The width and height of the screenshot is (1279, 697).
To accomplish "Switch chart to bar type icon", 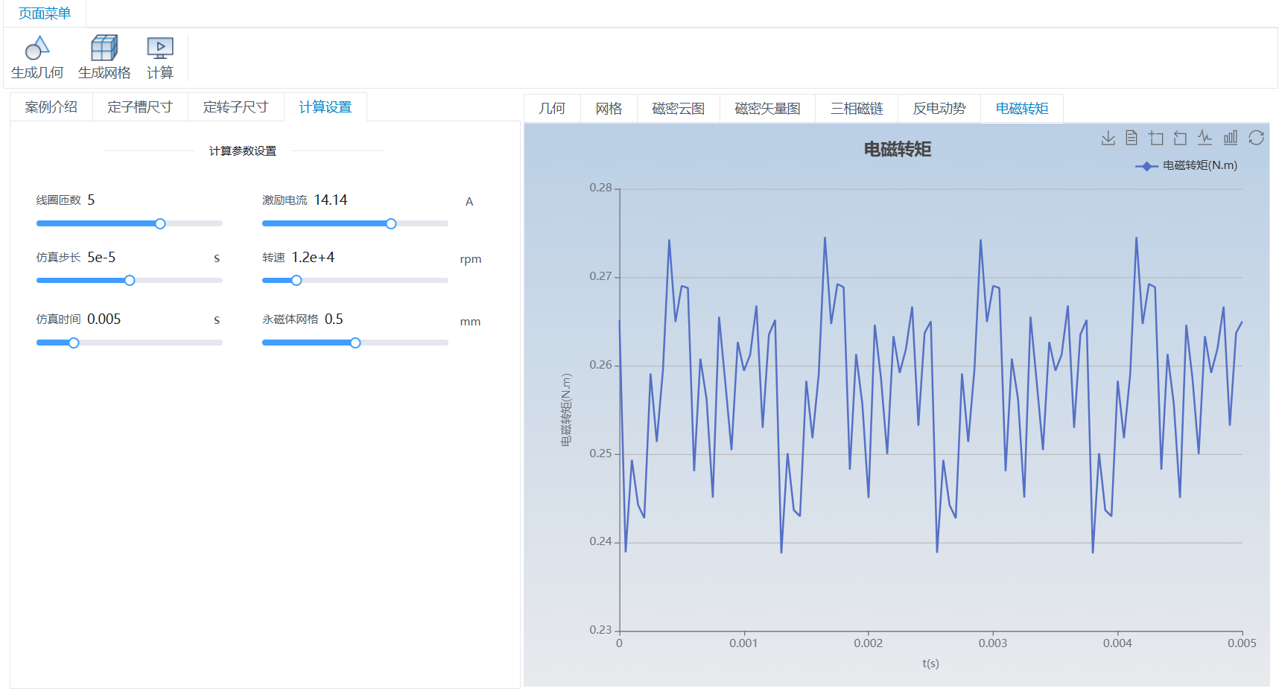I will (x=1231, y=138).
